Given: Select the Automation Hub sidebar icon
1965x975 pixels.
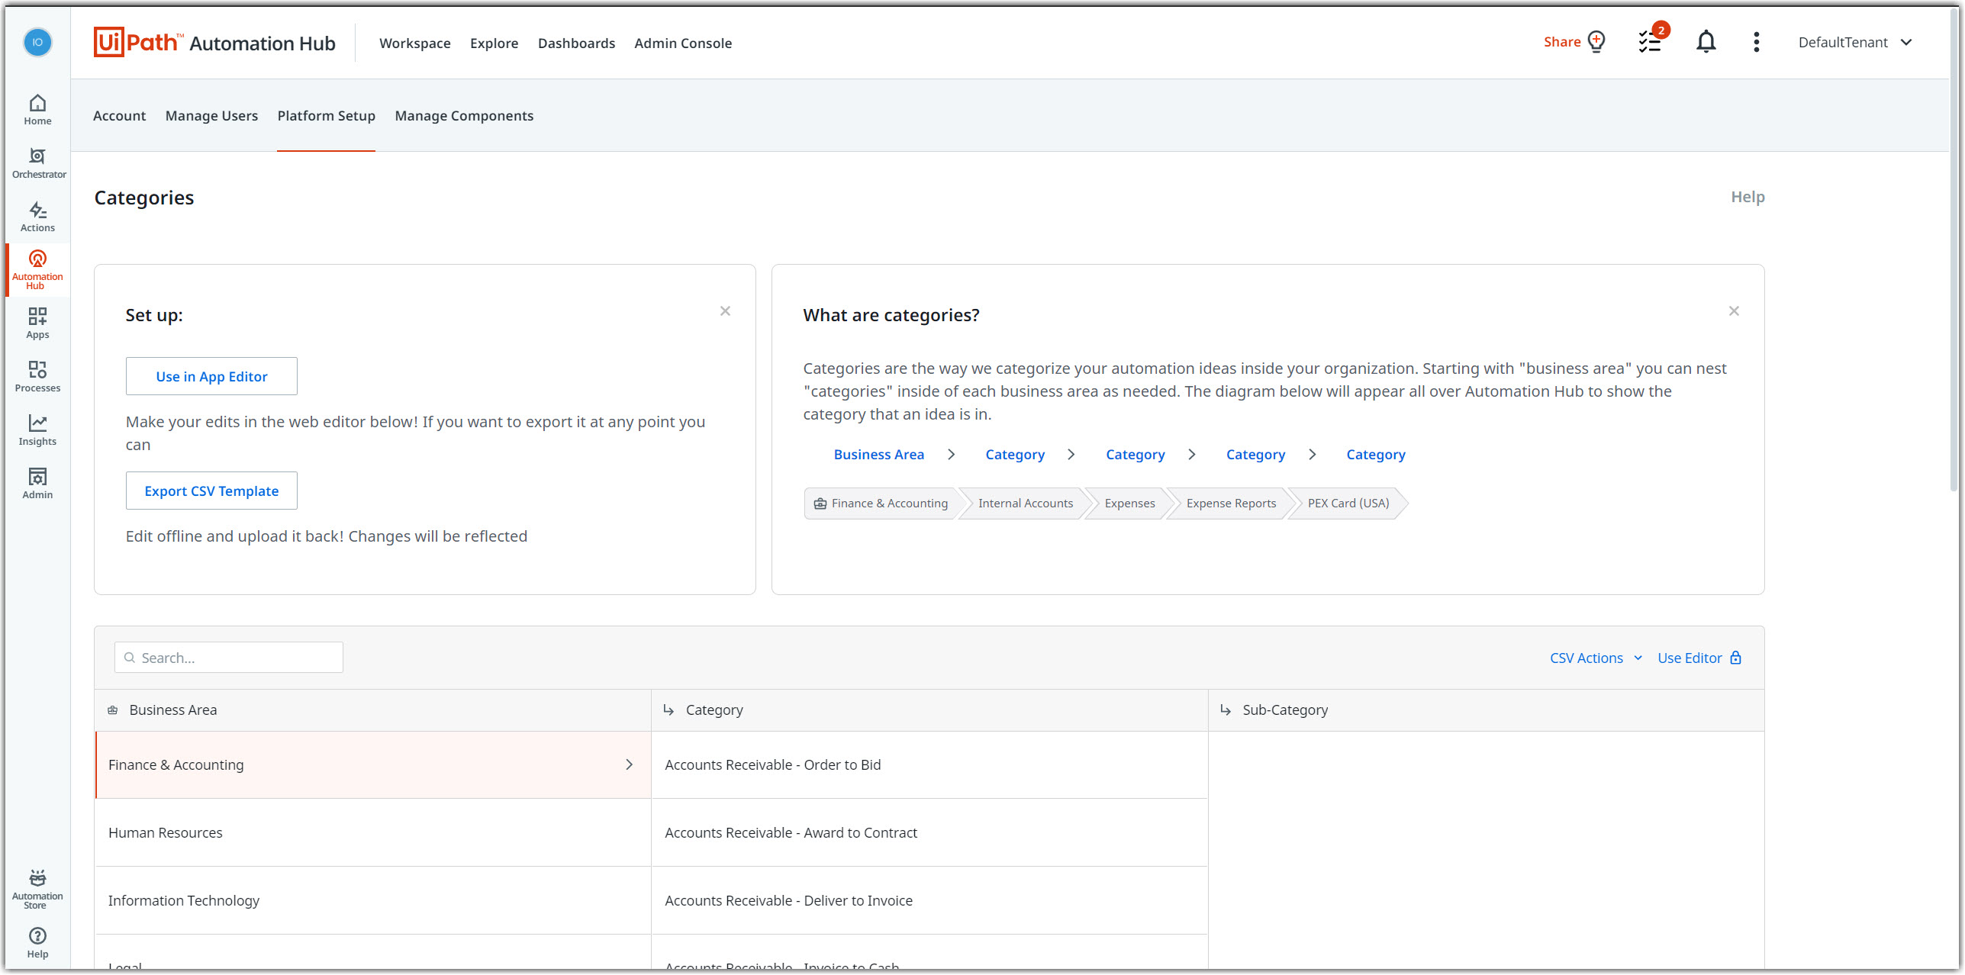Looking at the screenshot, I should point(37,270).
